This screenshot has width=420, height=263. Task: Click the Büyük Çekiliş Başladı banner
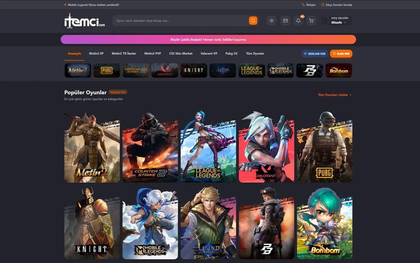208,39
